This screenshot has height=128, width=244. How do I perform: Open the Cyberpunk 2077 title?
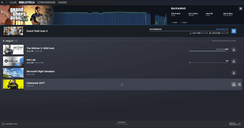pos(35,83)
